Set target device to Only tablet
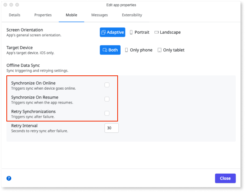The height and width of the screenshot is (192, 245). point(171,50)
